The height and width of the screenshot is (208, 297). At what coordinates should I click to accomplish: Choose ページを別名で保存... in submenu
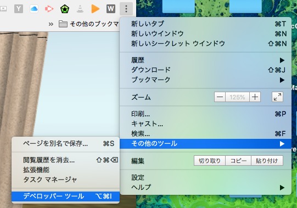point(65,143)
